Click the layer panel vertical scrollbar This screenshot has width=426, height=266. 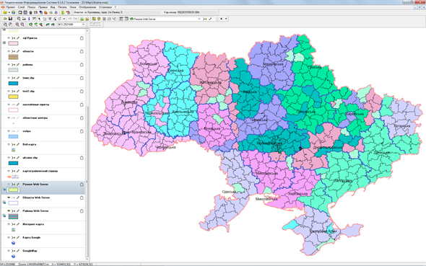87,143
